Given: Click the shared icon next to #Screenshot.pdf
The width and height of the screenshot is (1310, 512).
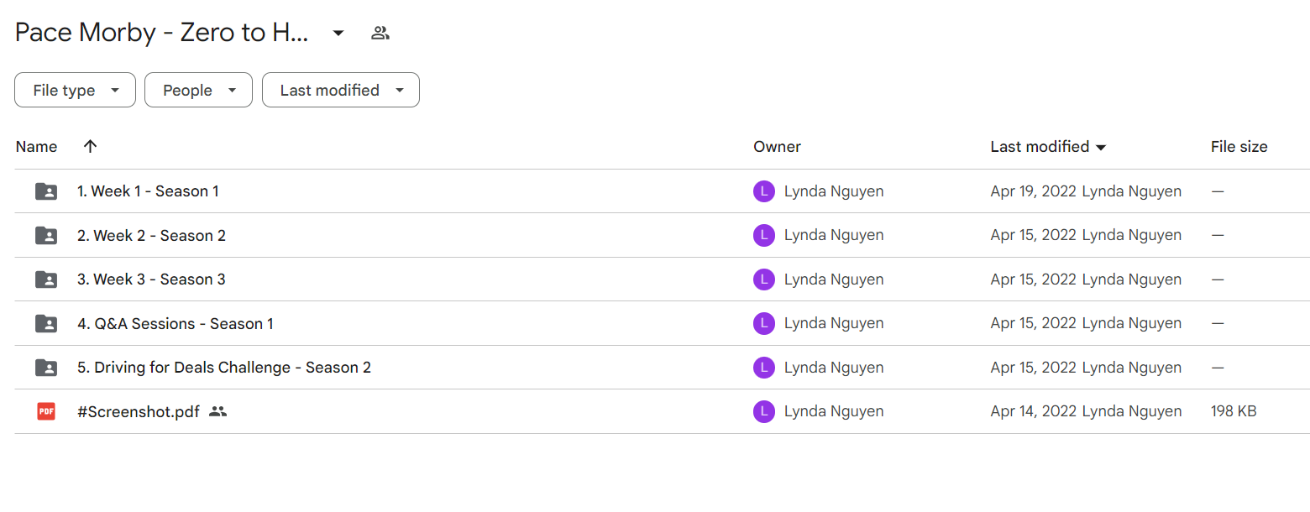Looking at the screenshot, I should tap(218, 411).
